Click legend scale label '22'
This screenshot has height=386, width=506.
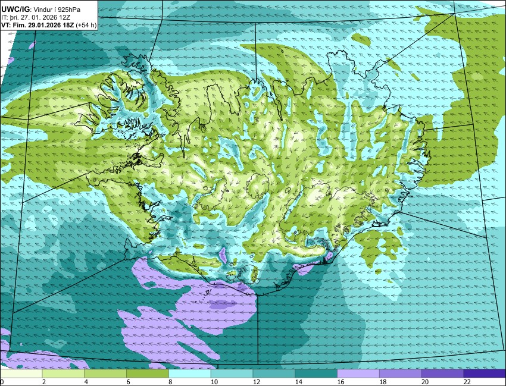point(467,382)
